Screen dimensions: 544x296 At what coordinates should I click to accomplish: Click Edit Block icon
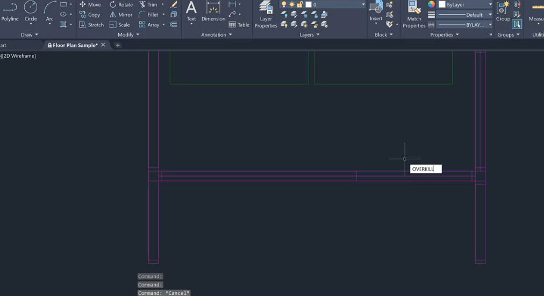point(390,15)
